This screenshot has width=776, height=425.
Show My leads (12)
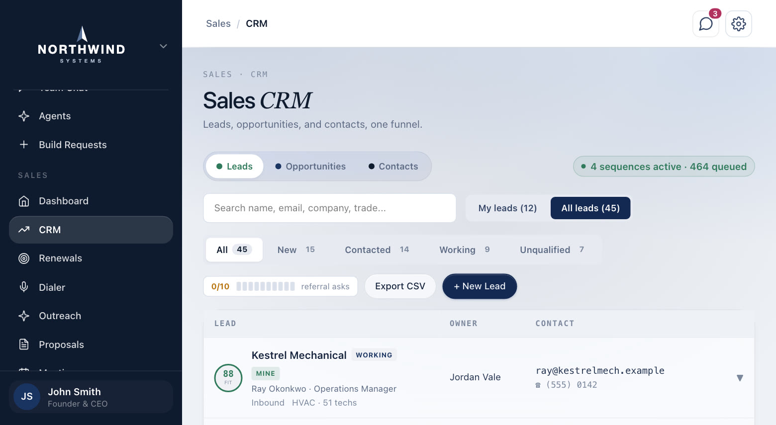click(x=507, y=208)
